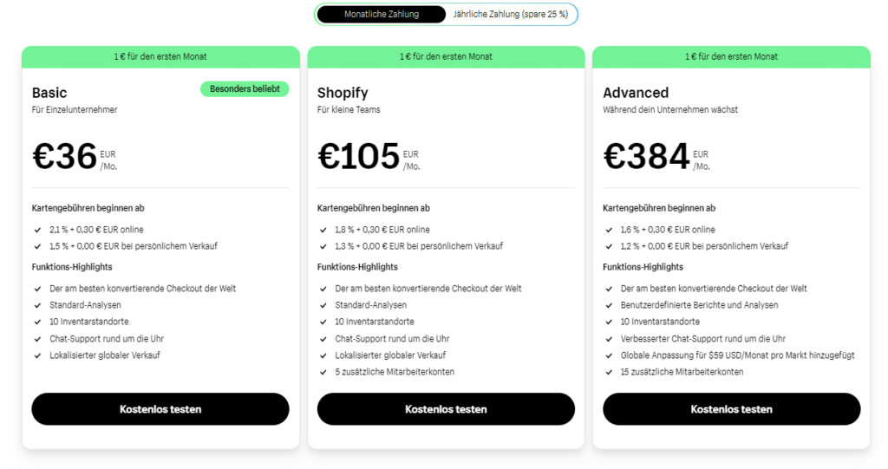This screenshot has width=888, height=469.
Task: Click checkmark beside Basic Lokalisierter globaler Verkauf
Action: [x=37, y=355]
